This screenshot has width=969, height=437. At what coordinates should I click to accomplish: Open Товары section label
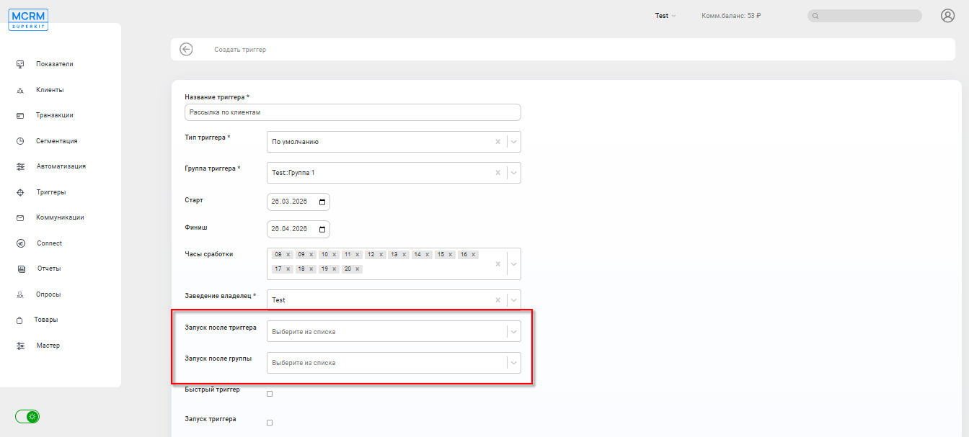click(x=46, y=320)
